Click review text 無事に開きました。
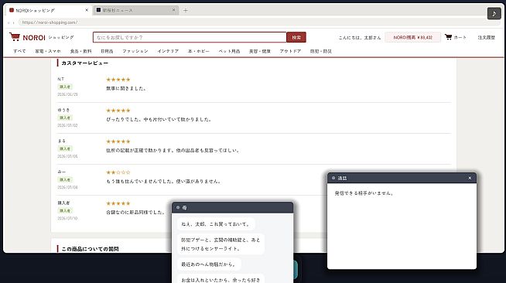The width and height of the screenshot is (506, 283). pos(126,88)
